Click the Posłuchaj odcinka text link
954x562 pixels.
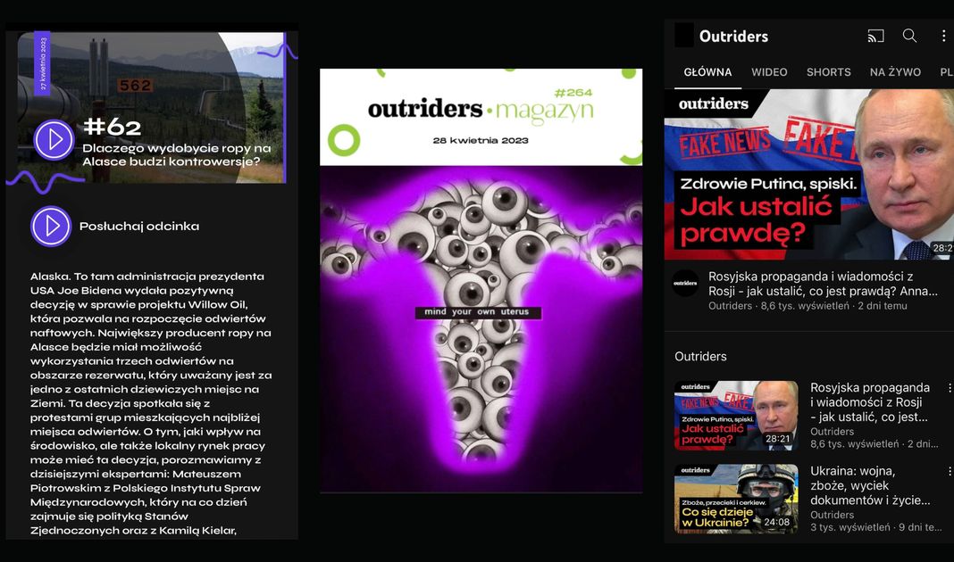tap(138, 227)
